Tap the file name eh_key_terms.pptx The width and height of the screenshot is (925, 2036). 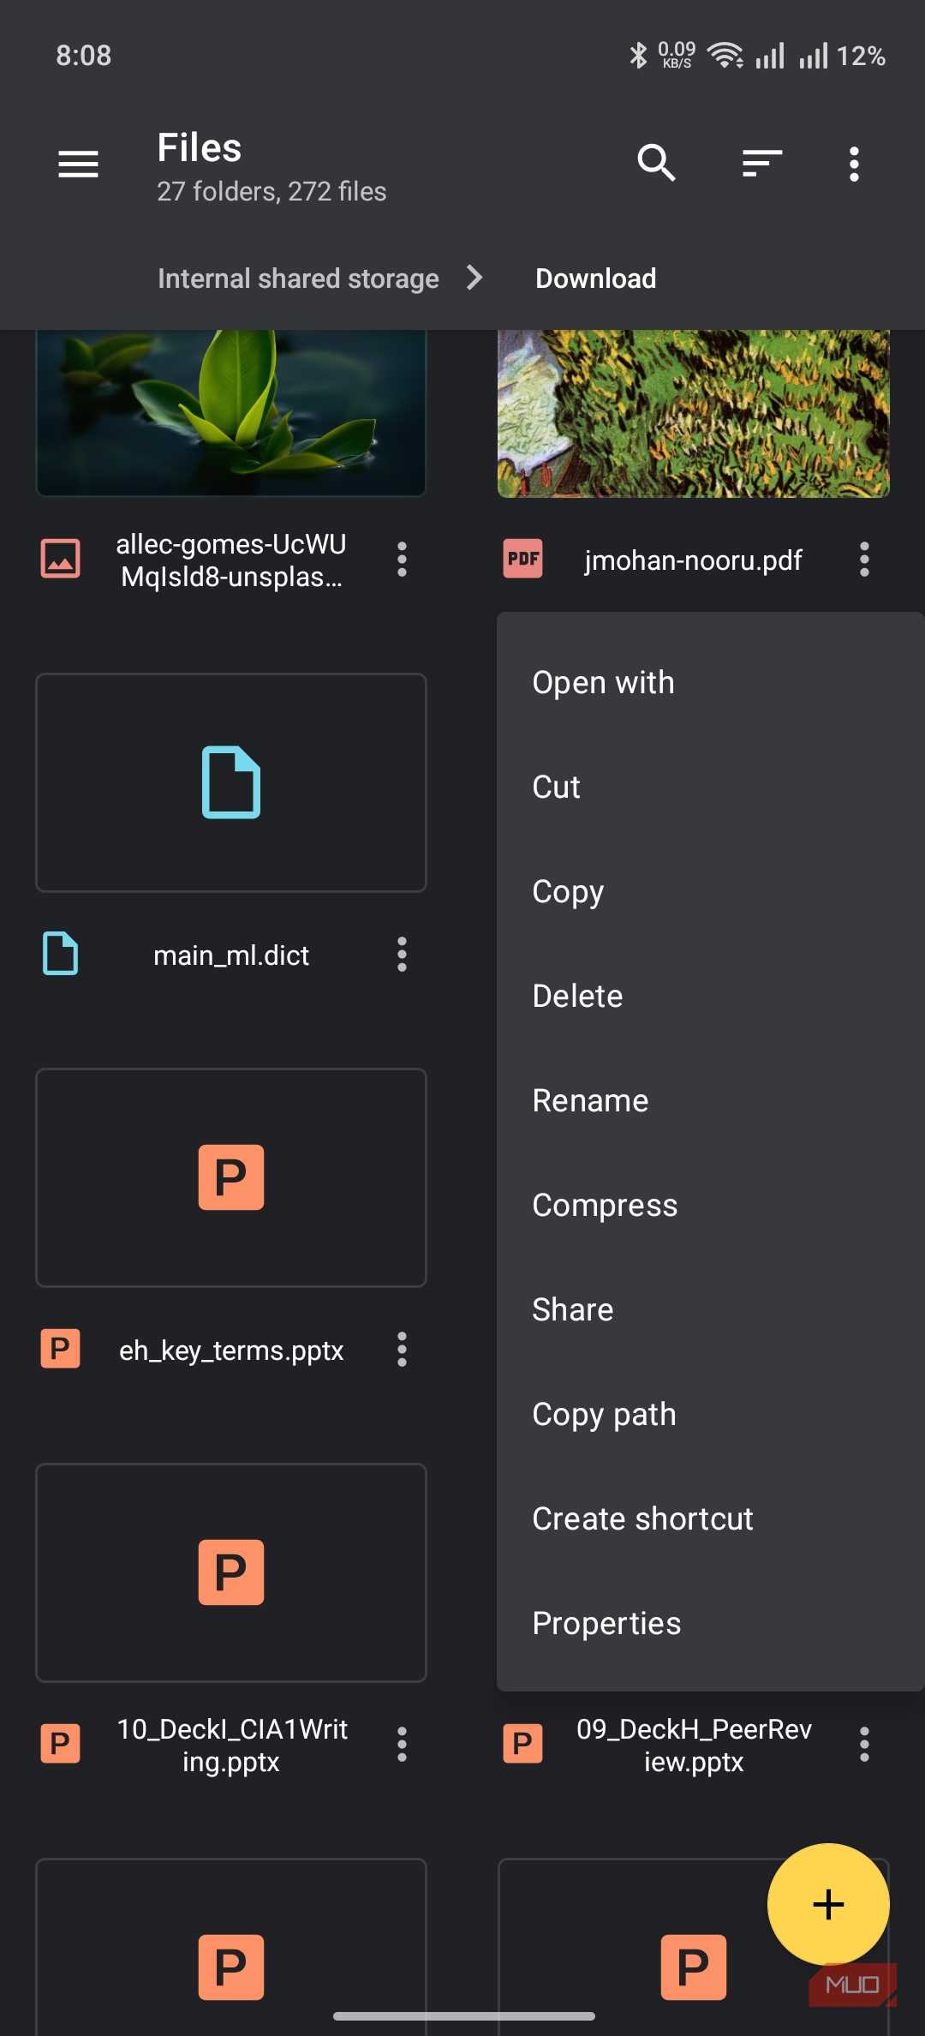pyautogui.click(x=231, y=1350)
